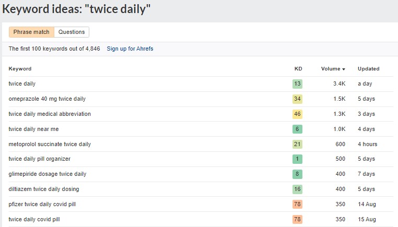Click KD 78 badge for pfizer row
Viewport: 398px width, 227px height.
tap(297, 204)
